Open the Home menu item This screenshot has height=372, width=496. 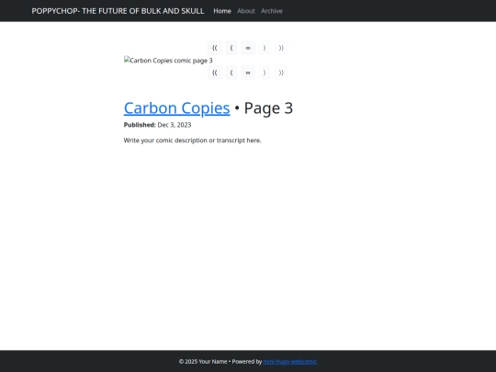pos(222,11)
